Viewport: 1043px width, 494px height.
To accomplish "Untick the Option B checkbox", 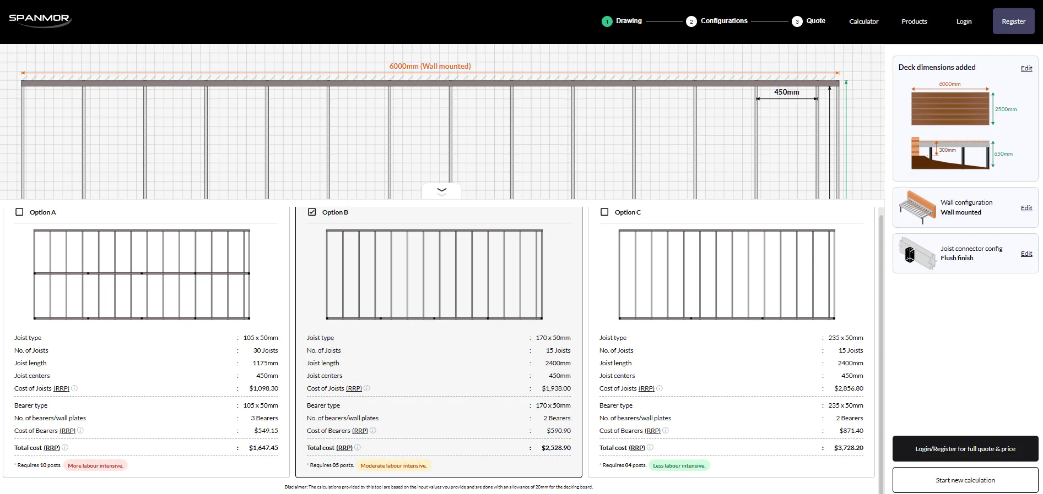I will (312, 212).
